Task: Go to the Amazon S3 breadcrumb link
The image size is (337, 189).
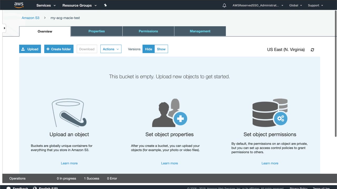Action: pos(31,18)
